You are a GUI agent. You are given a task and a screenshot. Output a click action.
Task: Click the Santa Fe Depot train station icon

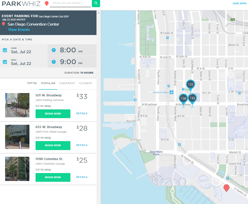click(x=172, y=92)
